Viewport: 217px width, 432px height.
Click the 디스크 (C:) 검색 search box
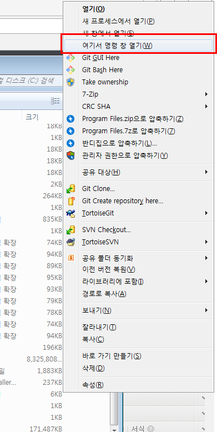pyautogui.click(x=31, y=81)
